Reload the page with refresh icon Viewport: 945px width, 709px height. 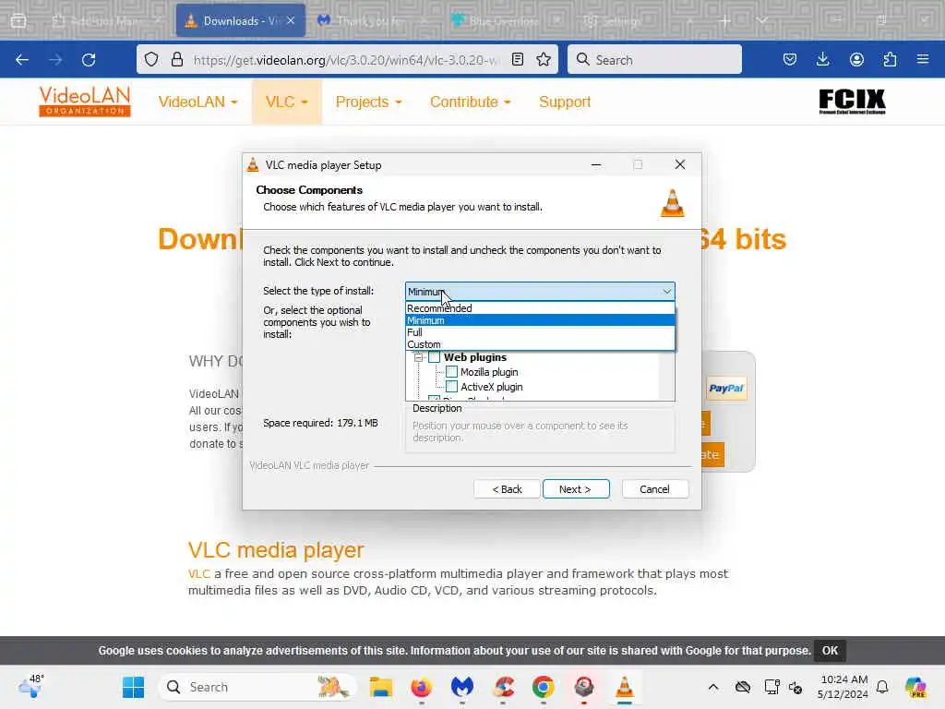tap(89, 60)
